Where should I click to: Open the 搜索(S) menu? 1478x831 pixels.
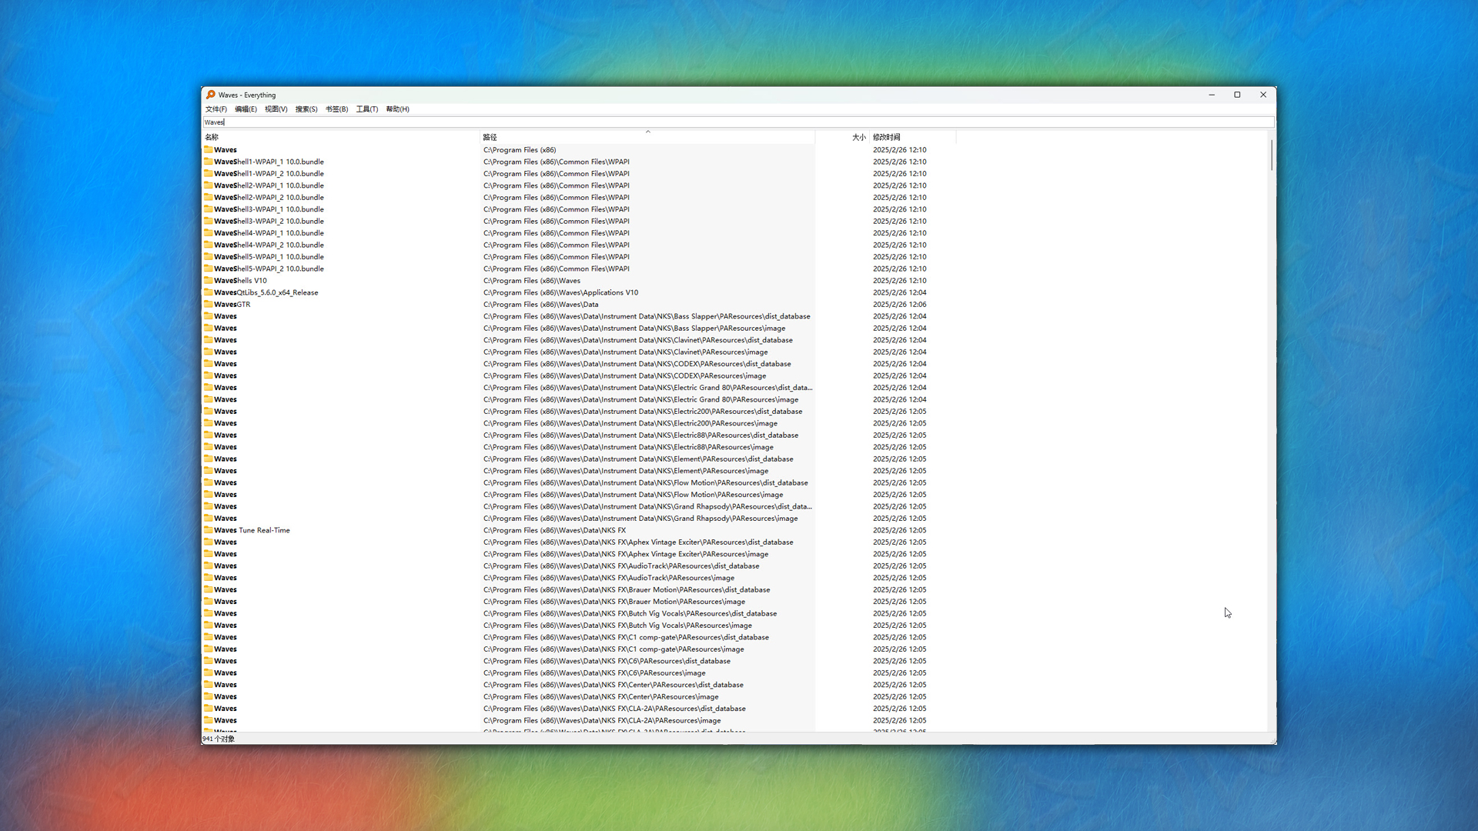(306, 109)
